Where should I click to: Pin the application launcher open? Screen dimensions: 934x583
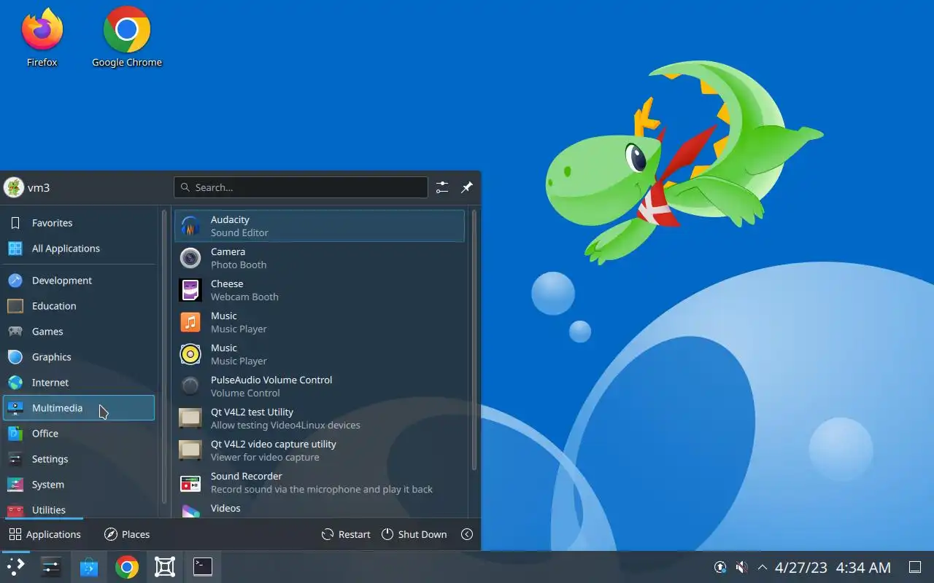[x=467, y=187]
